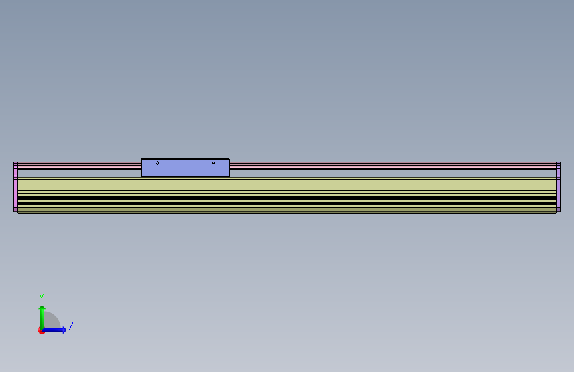Viewport: 574px width, 372px height.
Task: Click the Y axis label
Action: [x=42, y=297]
